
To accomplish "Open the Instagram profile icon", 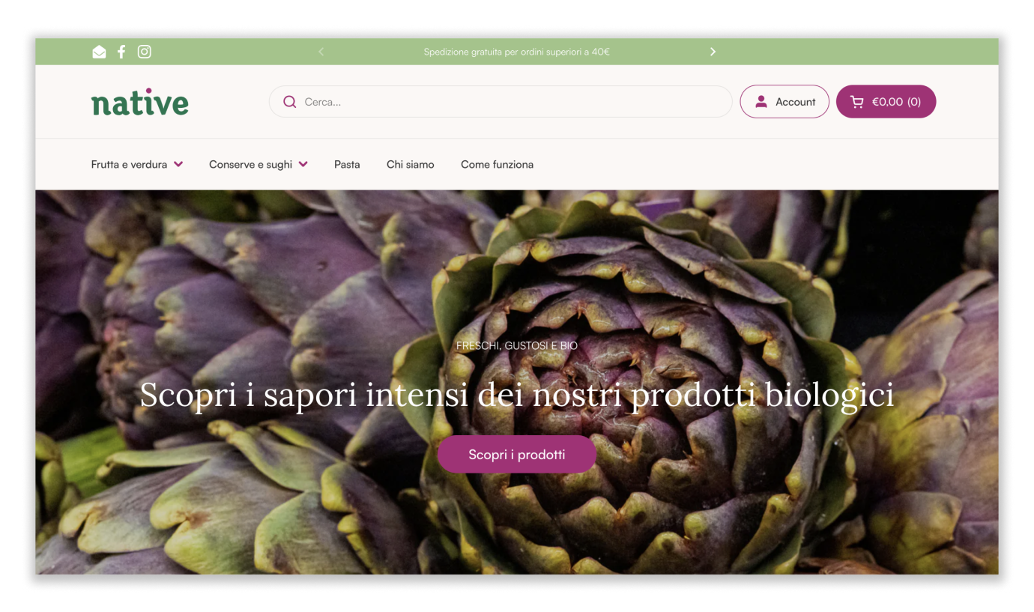I will pyautogui.click(x=145, y=52).
